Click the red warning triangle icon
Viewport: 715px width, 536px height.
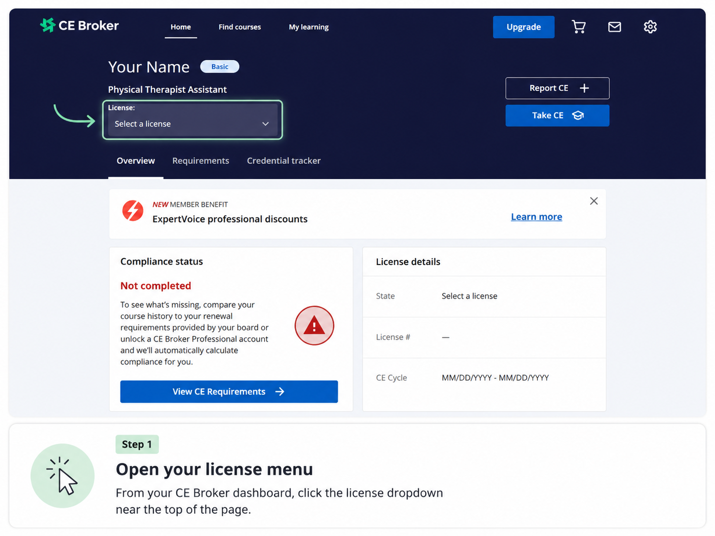coord(315,326)
